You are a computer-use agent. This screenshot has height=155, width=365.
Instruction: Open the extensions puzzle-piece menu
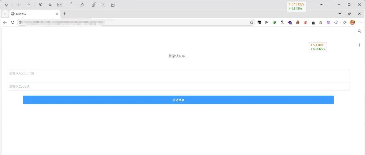click(x=336, y=22)
